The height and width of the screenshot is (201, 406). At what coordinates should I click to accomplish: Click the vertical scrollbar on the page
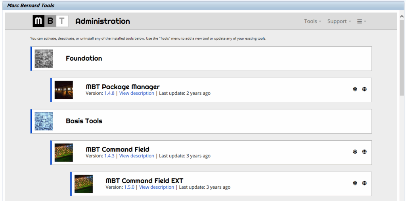click(x=402, y=59)
